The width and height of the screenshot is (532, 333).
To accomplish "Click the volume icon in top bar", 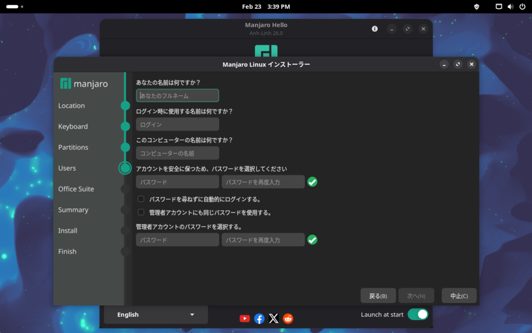I will tap(510, 7).
